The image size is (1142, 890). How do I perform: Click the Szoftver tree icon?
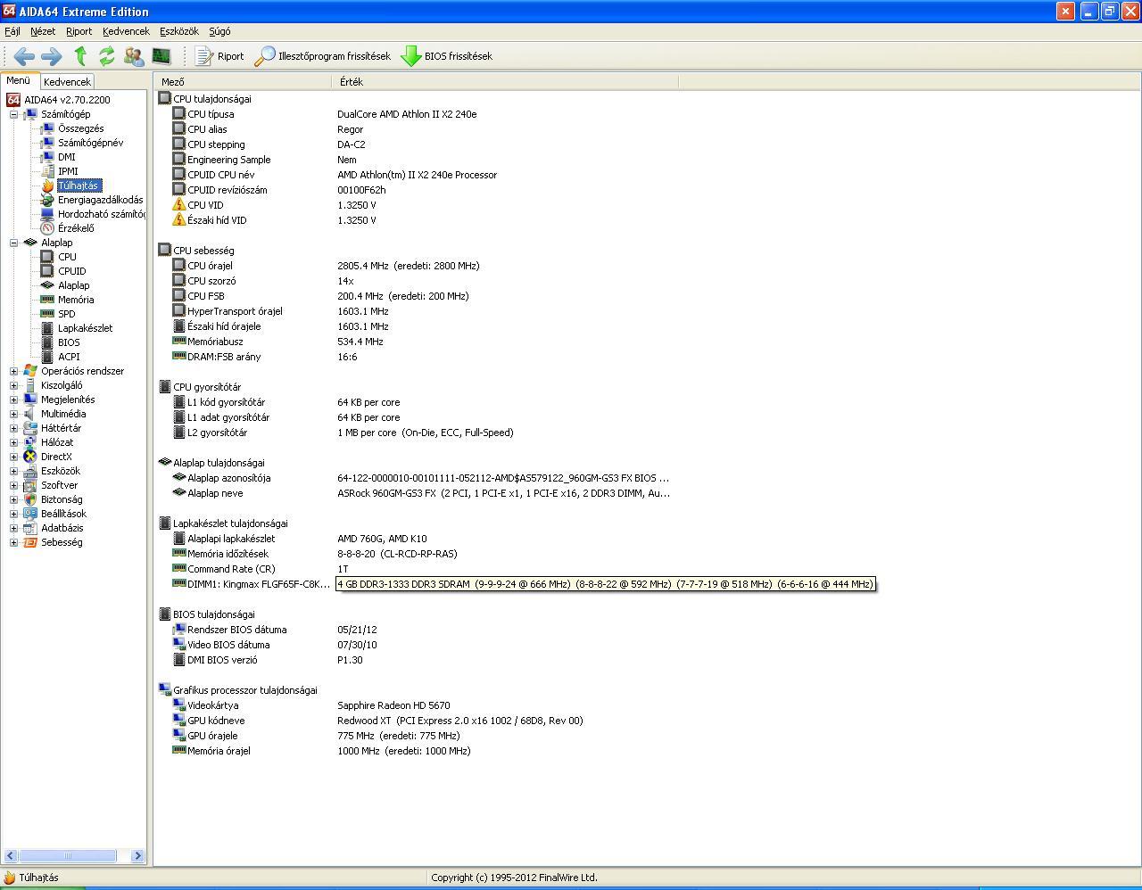[x=30, y=485]
